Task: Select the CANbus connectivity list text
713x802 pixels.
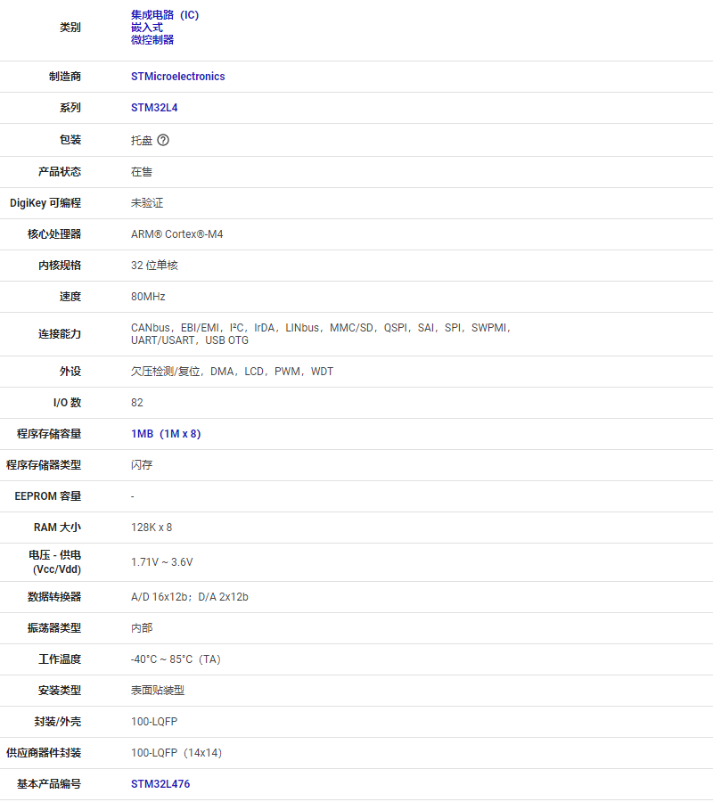Action: [x=321, y=334]
